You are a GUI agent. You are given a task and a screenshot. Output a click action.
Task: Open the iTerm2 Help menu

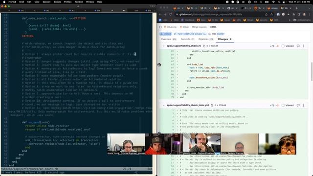click(x=99, y=2)
